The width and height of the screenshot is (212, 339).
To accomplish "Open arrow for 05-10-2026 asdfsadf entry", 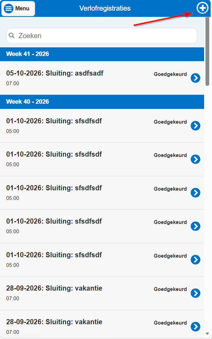I will coord(196,78).
